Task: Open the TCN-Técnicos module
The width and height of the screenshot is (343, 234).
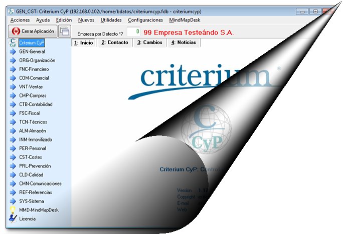Action: (33, 122)
